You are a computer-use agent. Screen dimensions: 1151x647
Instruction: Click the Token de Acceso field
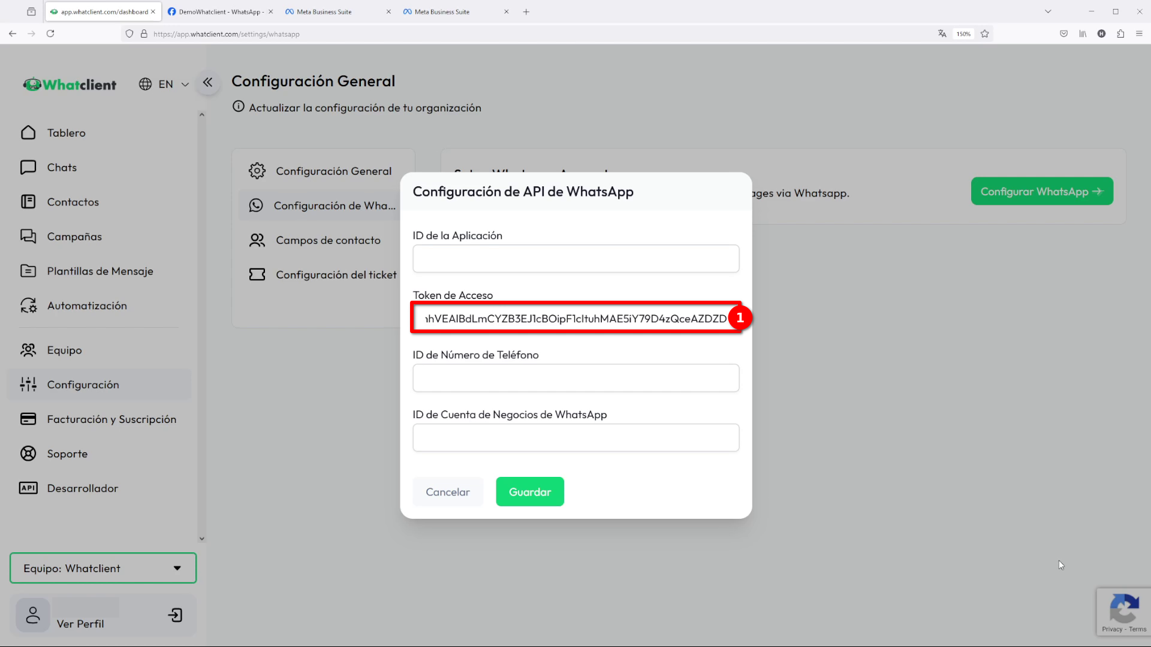575,318
